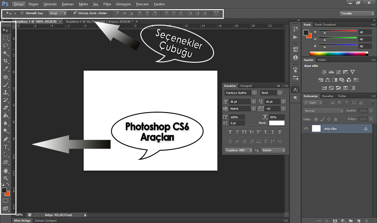
Task: Select the Blur tool
Action: (x=5, y=123)
